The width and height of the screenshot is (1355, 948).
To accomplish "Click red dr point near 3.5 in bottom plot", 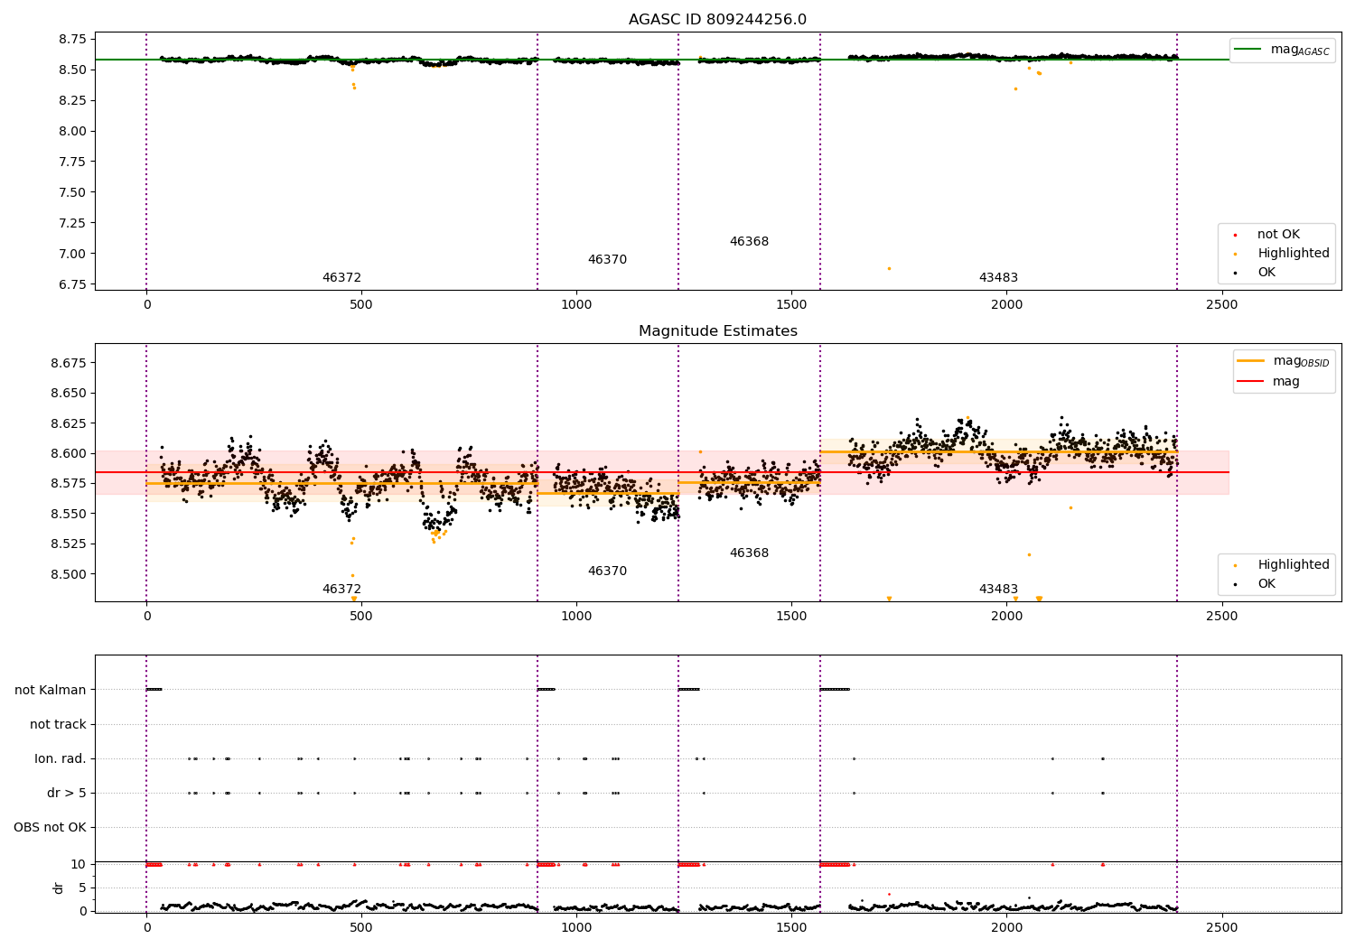I will tap(889, 894).
